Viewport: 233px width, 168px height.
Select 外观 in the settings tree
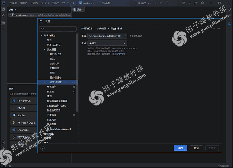50,40
